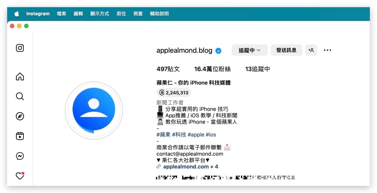Open the 前往 menu
Viewport: 377px width, 193px height.
(x=121, y=14)
